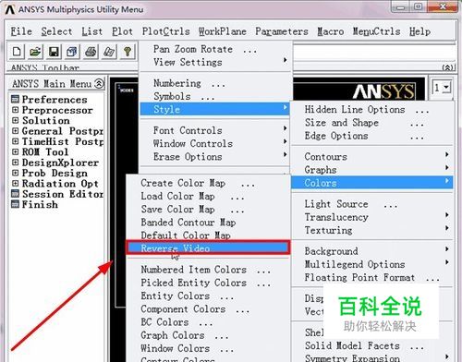Choose Numbered Item Colors entry
This screenshot has height=362, width=462.
tap(209, 270)
